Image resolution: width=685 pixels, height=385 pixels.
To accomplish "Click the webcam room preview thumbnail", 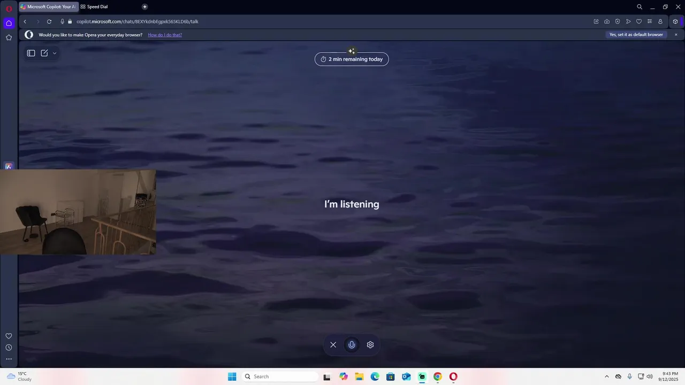I will click(78, 212).
